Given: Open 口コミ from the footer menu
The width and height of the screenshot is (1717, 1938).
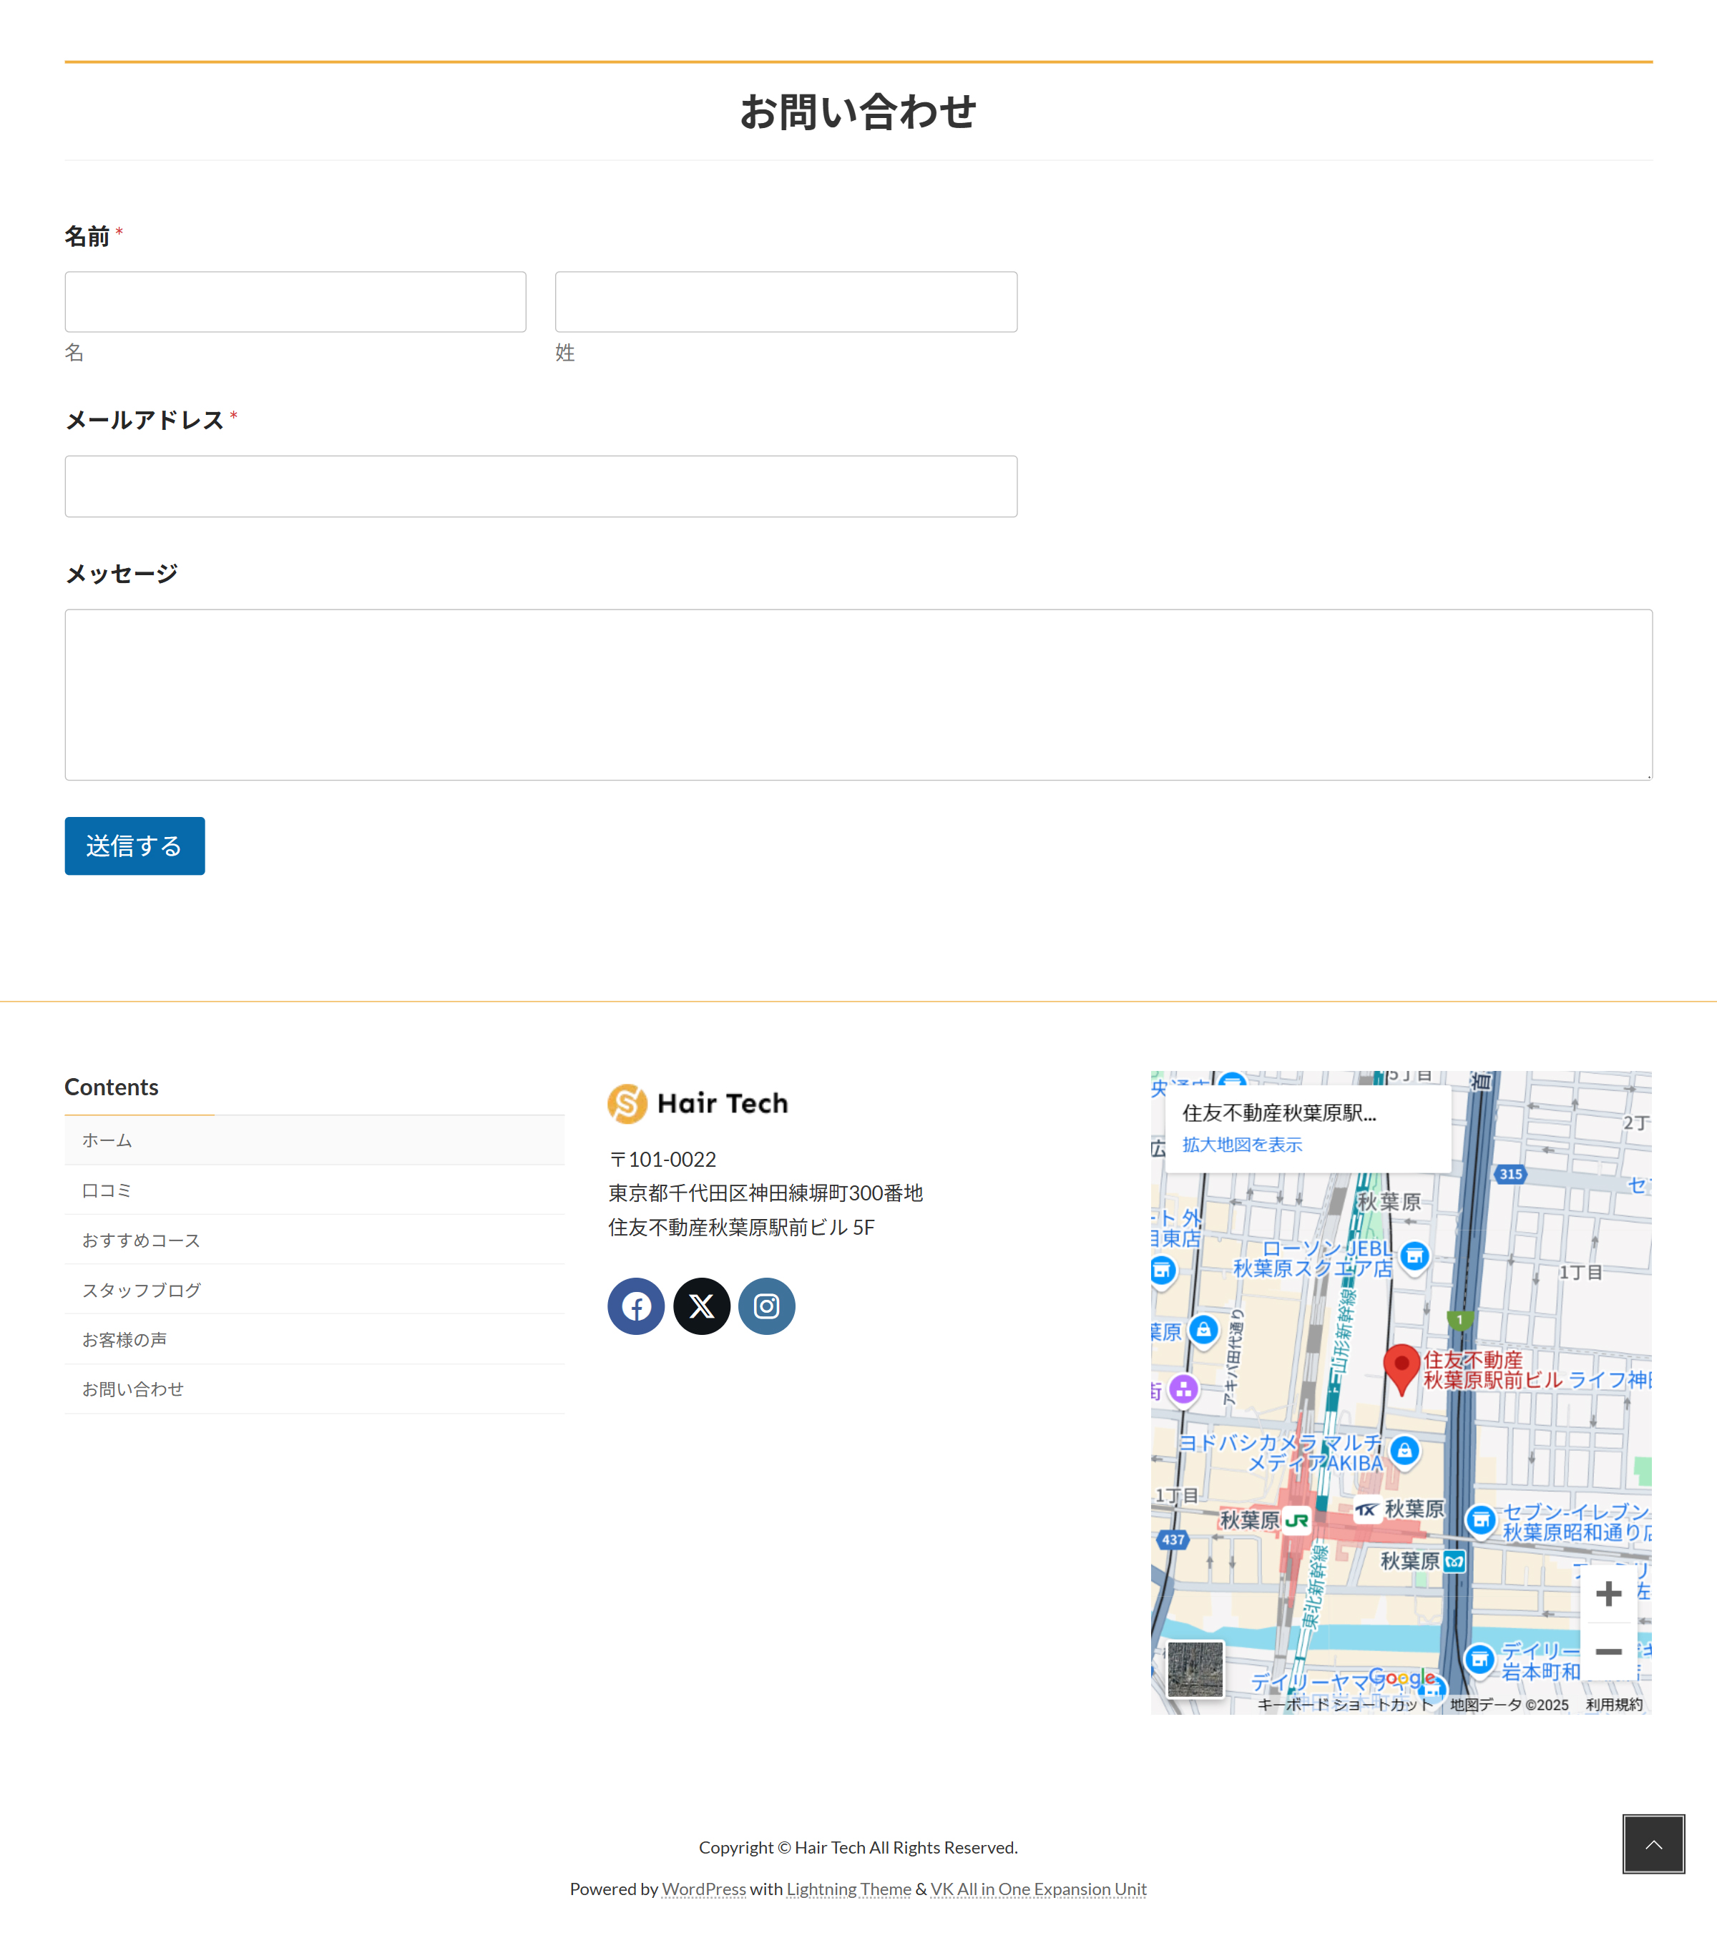Looking at the screenshot, I should point(107,1190).
